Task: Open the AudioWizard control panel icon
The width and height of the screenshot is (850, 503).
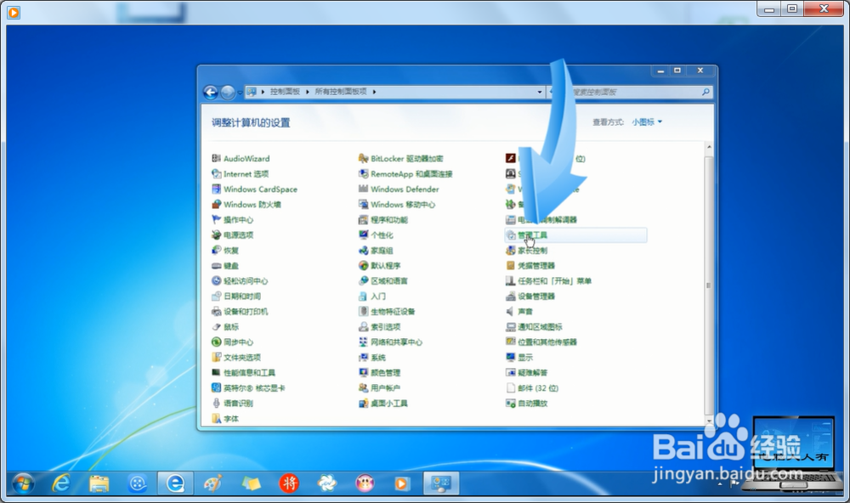Action: click(216, 158)
